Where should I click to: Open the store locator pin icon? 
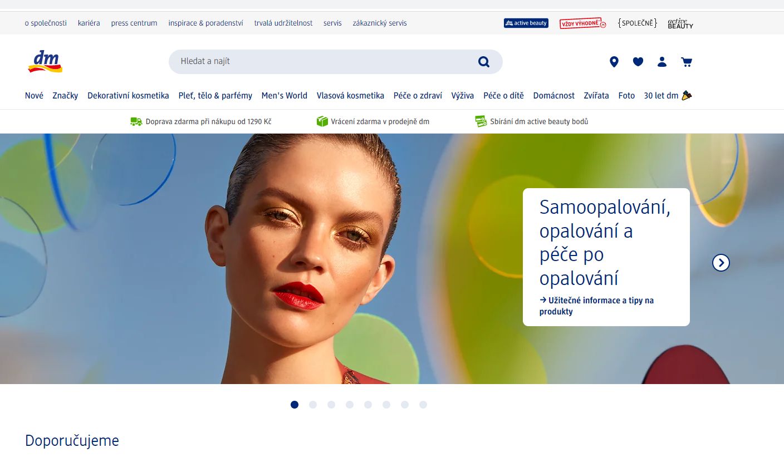pos(614,62)
